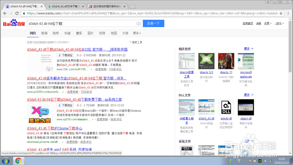Click the volume speaker tray icon
The width and height of the screenshot is (293, 165).
(x=265, y=161)
